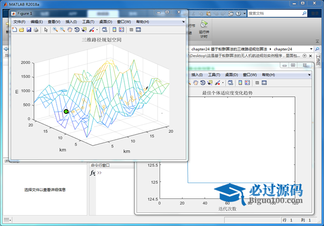Toggle Insert Colorbar in Figure 1 toolbar
The height and width of the screenshot is (226, 324).
(115, 30)
